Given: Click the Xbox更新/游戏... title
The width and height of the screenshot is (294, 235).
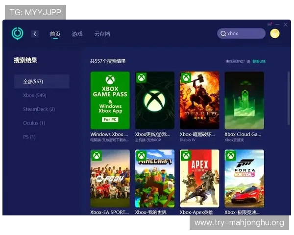Looking at the screenshot, I should click(x=152, y=134).
